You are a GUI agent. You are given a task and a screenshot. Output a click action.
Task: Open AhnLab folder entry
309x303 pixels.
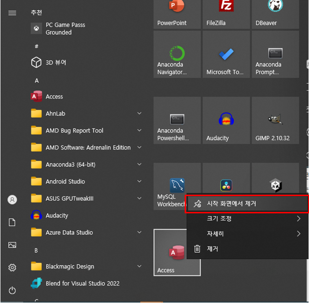86,113
